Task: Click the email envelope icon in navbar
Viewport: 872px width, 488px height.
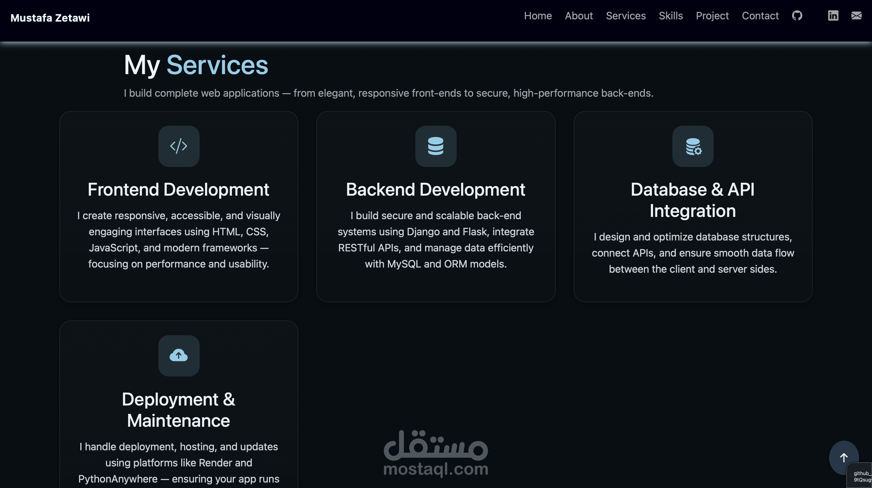Action: tap(856, 15)
